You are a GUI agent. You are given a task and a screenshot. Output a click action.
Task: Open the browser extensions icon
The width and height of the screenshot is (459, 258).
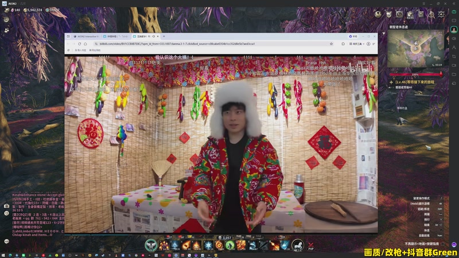coord(343,44)
